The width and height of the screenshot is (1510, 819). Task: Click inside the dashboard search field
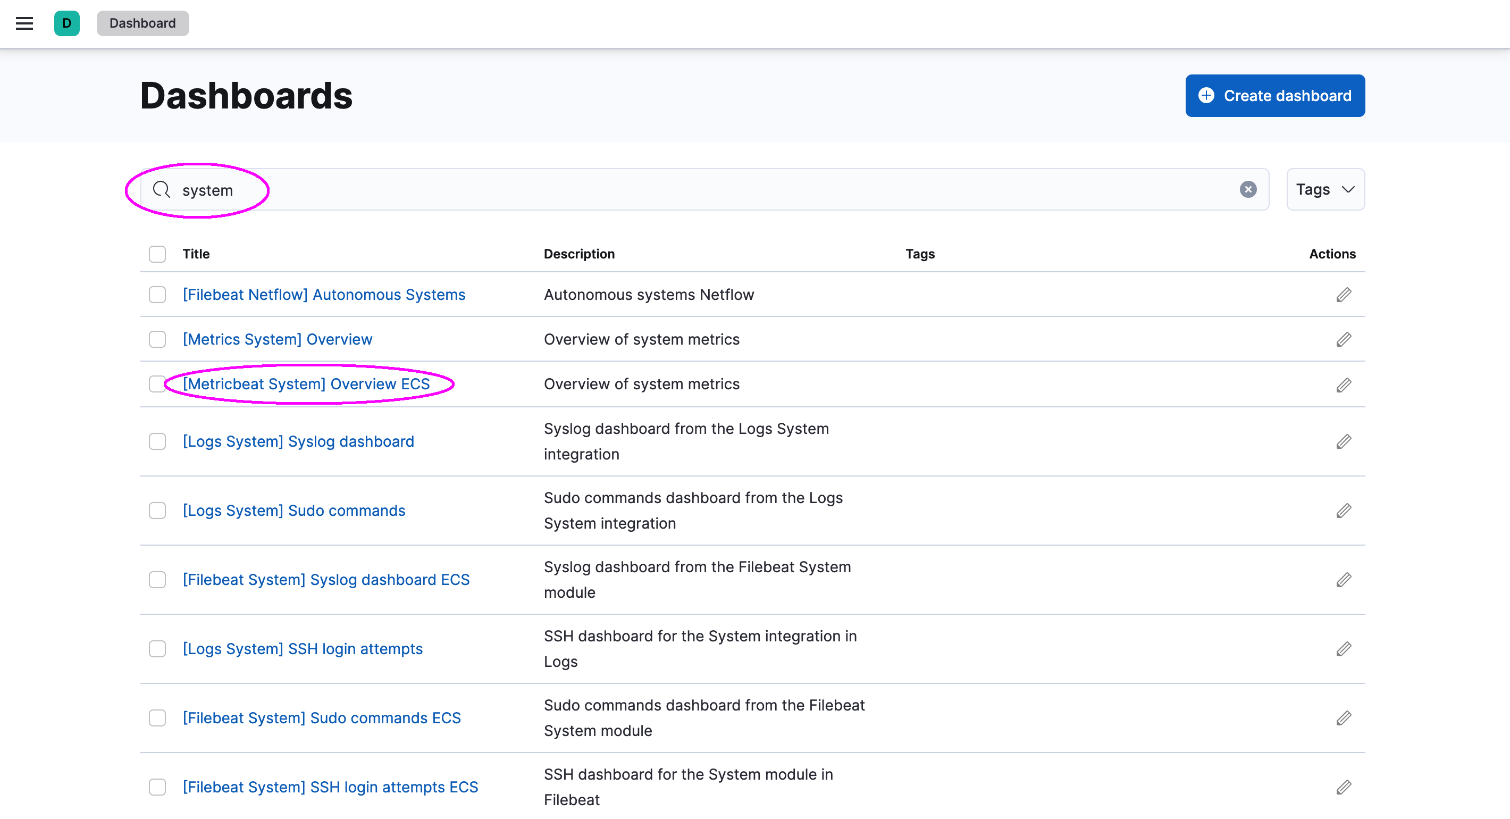(x=703, y=190)
